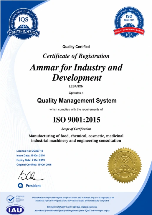Click the Issue Date: 19 Oct 2016 line
Screen dimensions: 152x215
31,156
